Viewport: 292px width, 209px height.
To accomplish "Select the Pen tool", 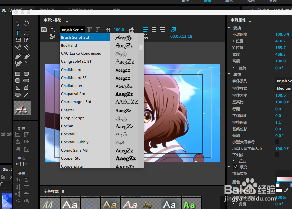I will (18, 56).
